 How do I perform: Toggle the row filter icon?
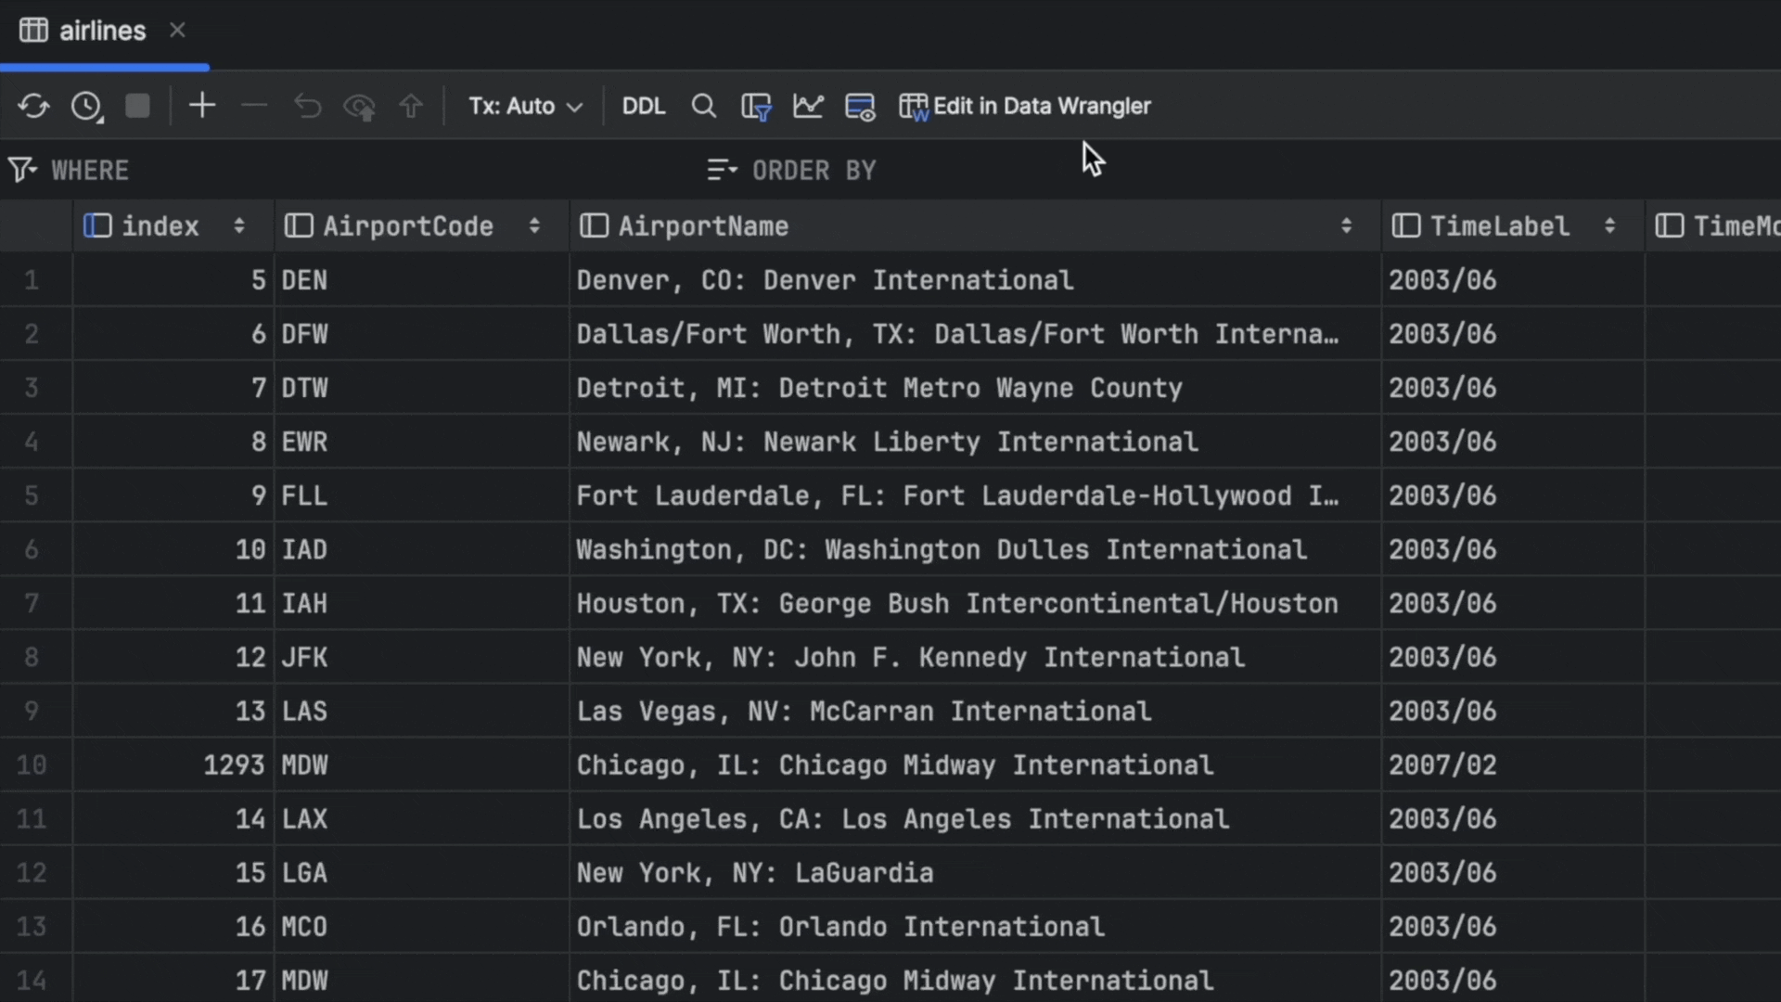(757, 106)
